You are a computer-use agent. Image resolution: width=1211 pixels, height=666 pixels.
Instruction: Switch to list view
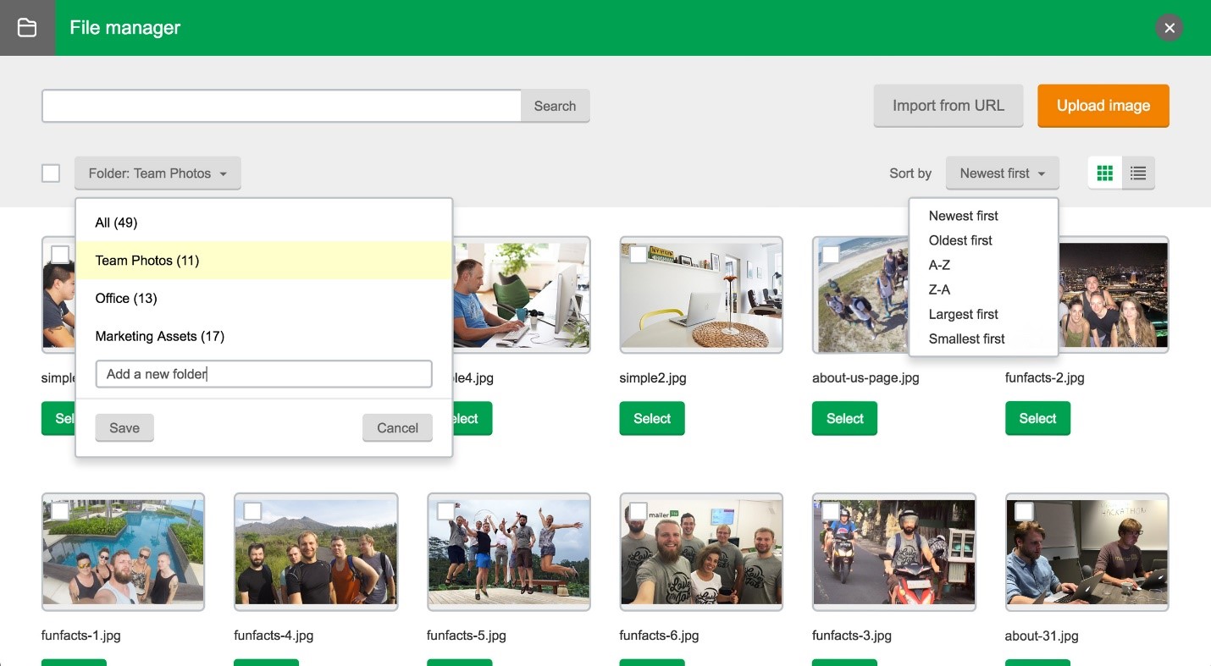point(1138,173)
